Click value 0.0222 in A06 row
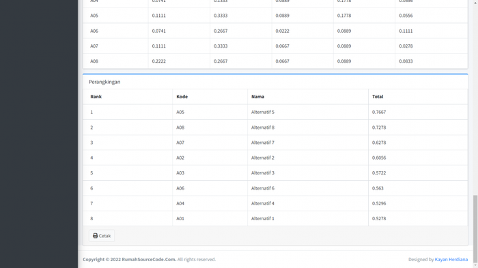478x268 pixels. (x=282, y=31)
